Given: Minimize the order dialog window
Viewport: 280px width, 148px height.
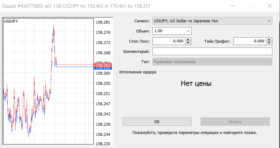Looking at the screenshot, I should (x=232, y=6).
